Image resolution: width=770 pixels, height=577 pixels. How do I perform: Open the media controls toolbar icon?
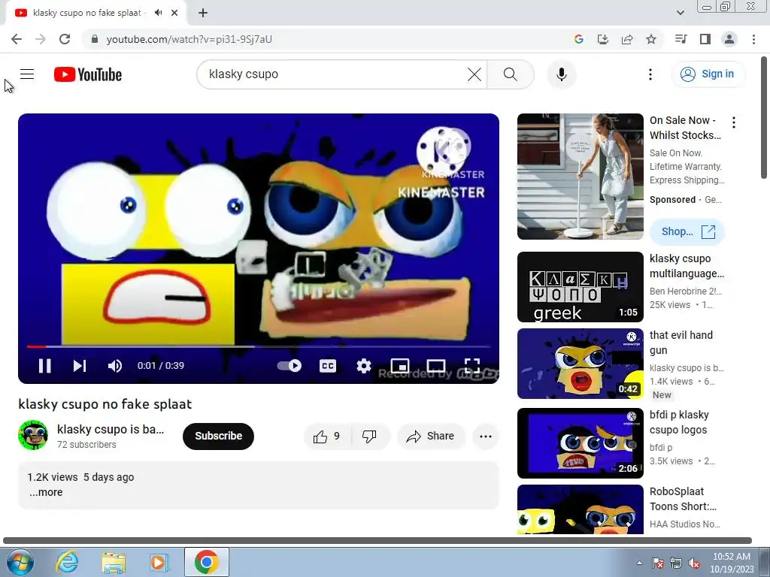click(x=681, y=39)
